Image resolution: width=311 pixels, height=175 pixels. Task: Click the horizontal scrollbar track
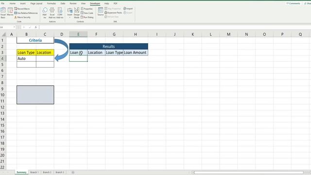[249, 173]
